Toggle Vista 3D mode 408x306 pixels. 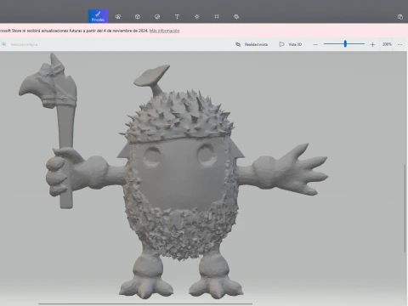click(x=291, y=44)
